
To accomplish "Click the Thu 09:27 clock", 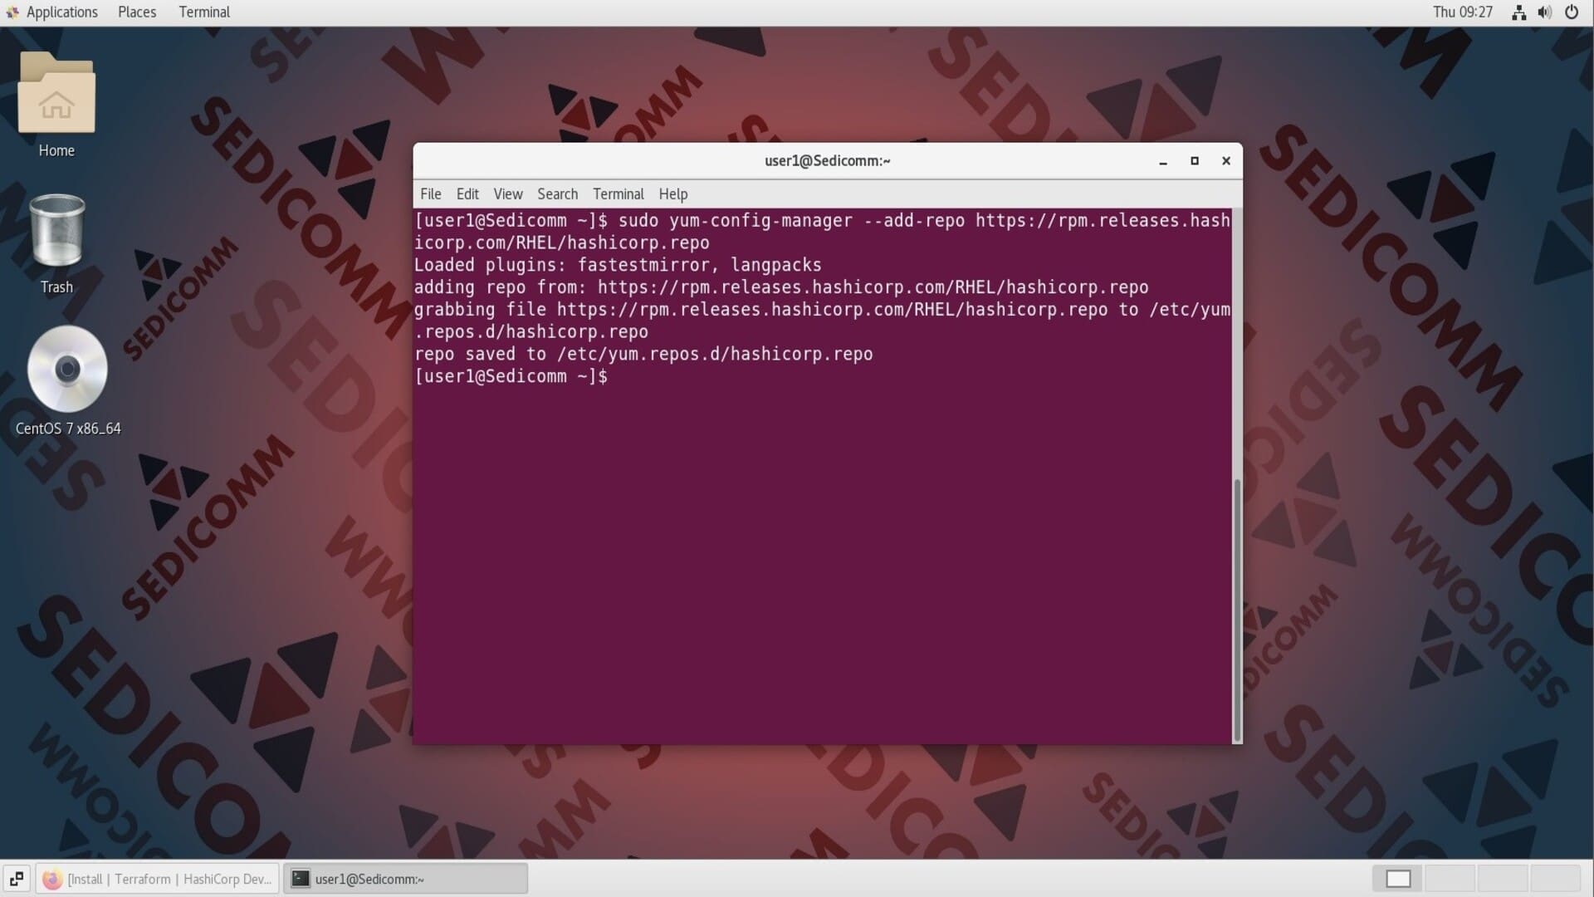I will (1462, 12).
